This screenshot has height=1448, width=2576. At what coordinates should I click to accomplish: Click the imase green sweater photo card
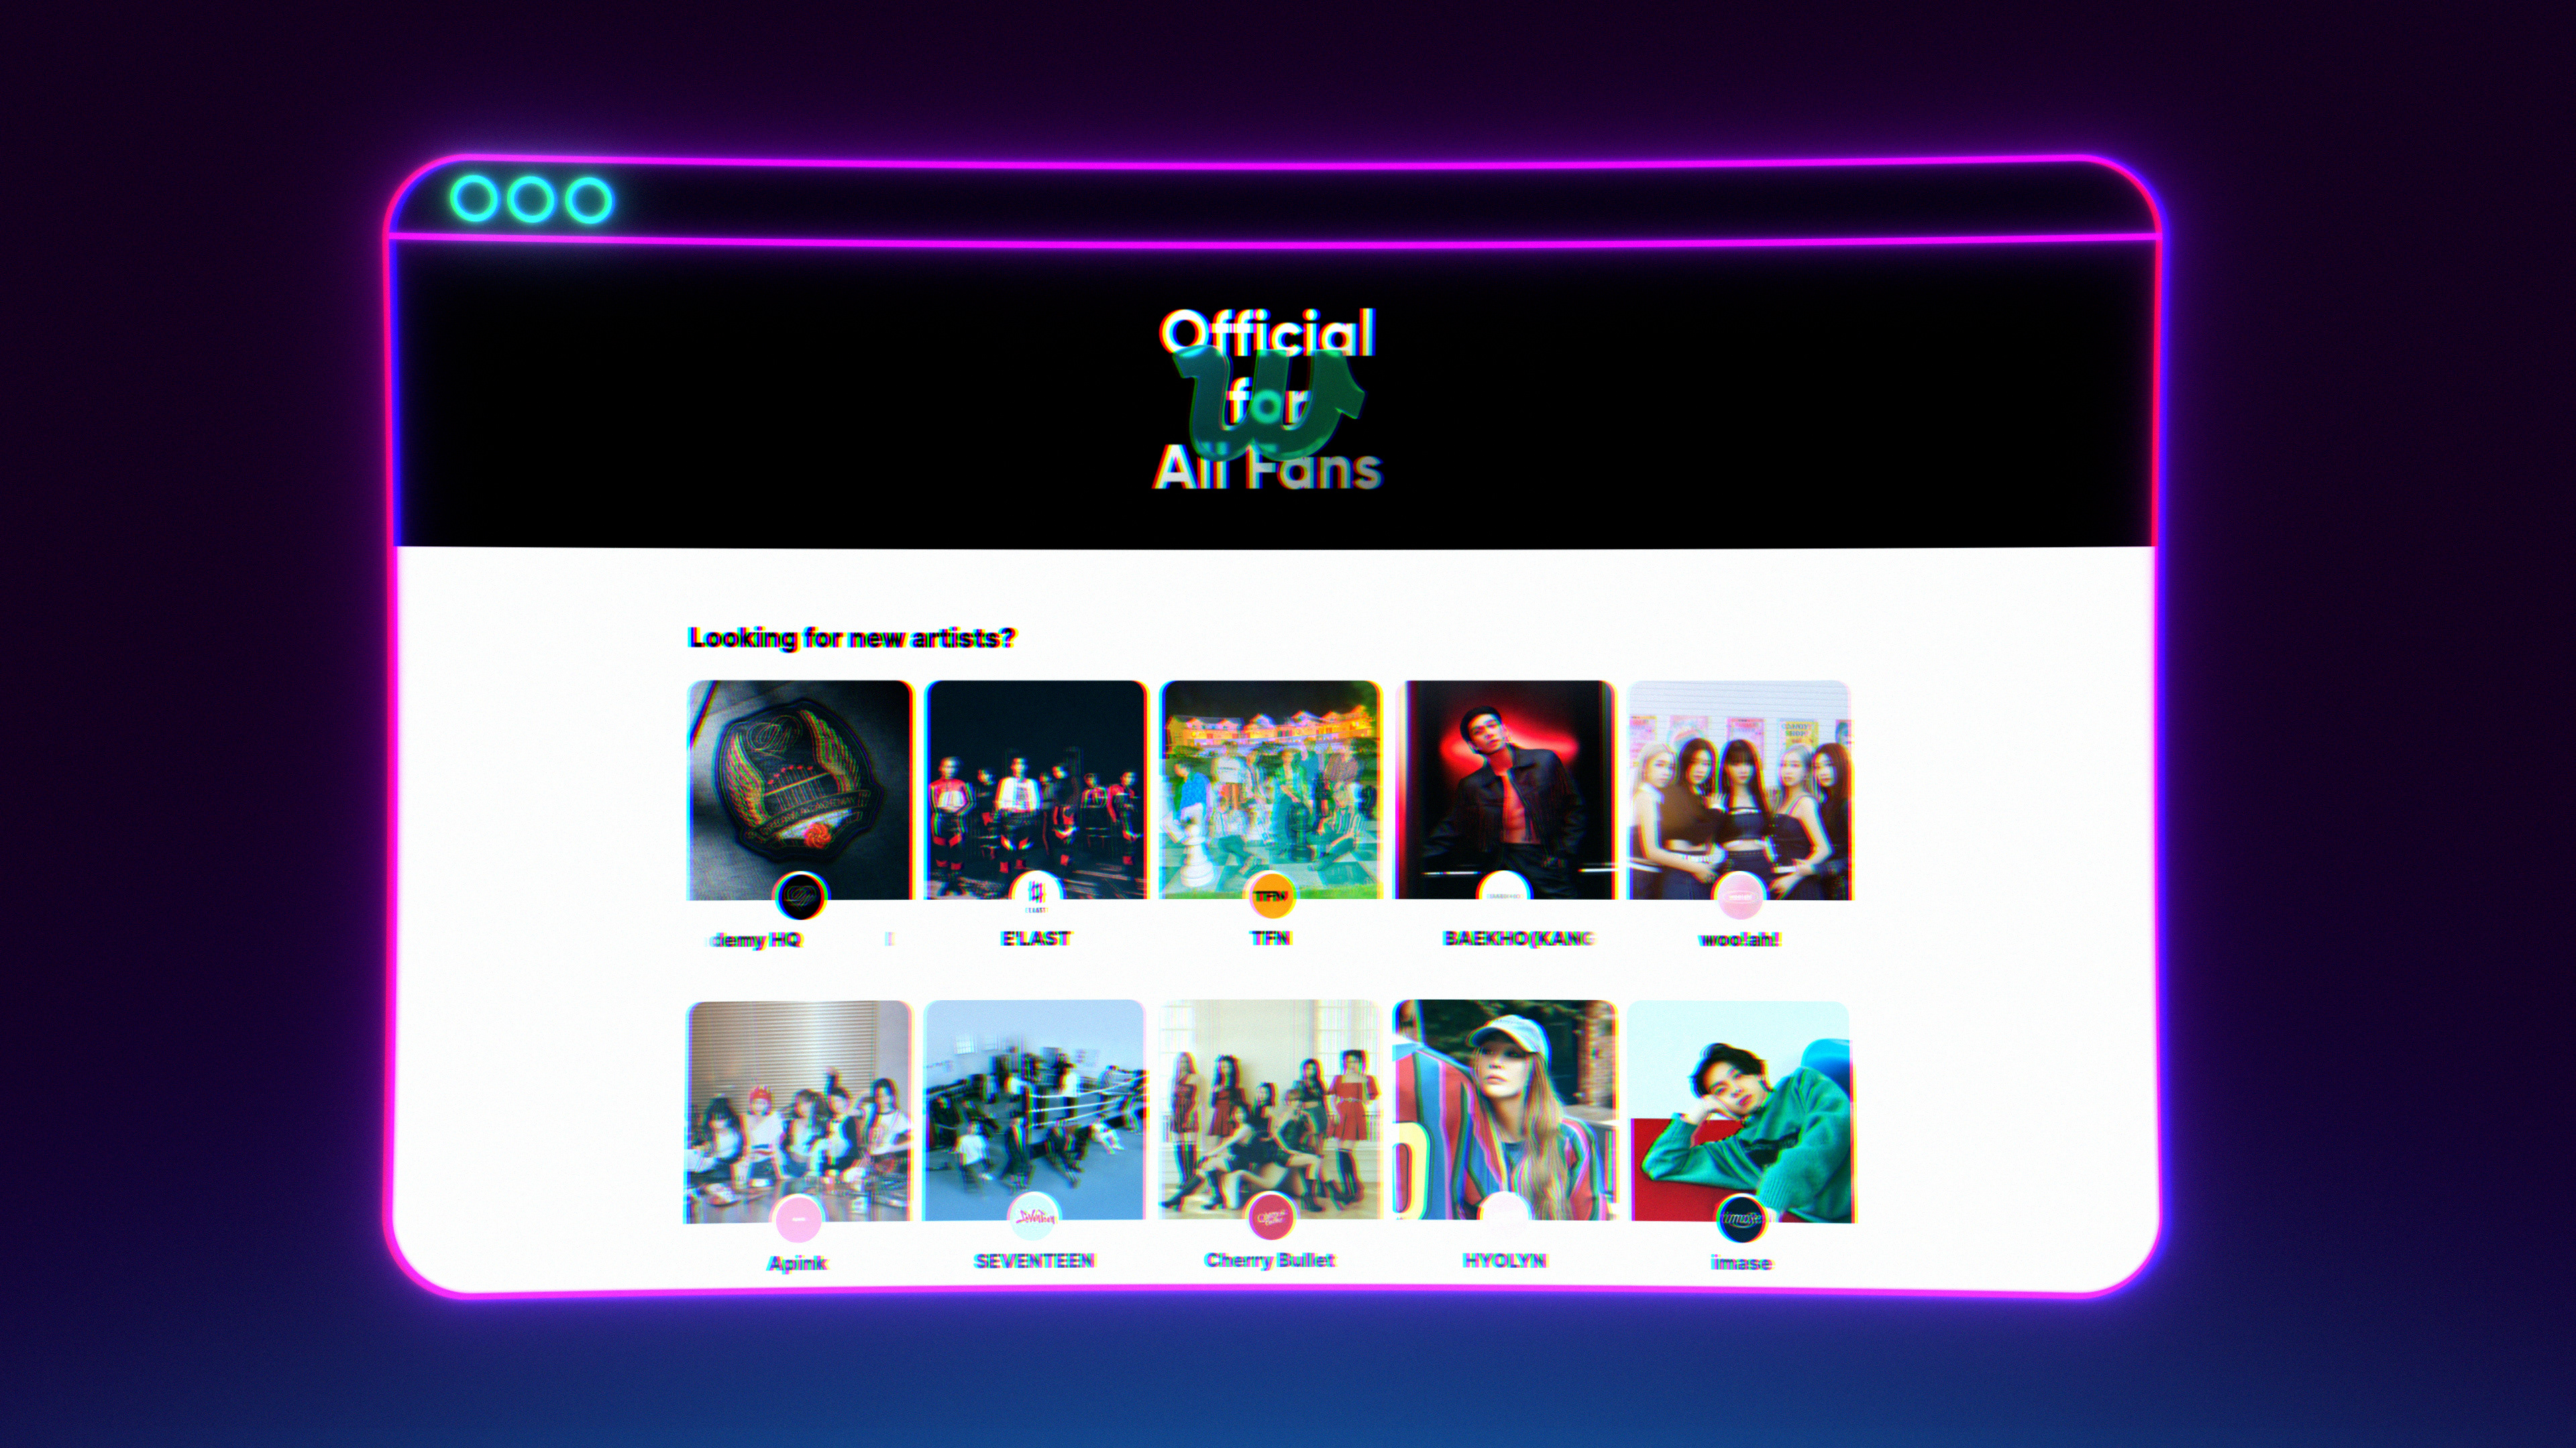pos(1741,1112)
